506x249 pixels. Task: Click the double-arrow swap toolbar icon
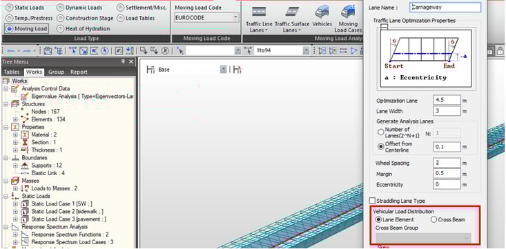tap(343, 50)
